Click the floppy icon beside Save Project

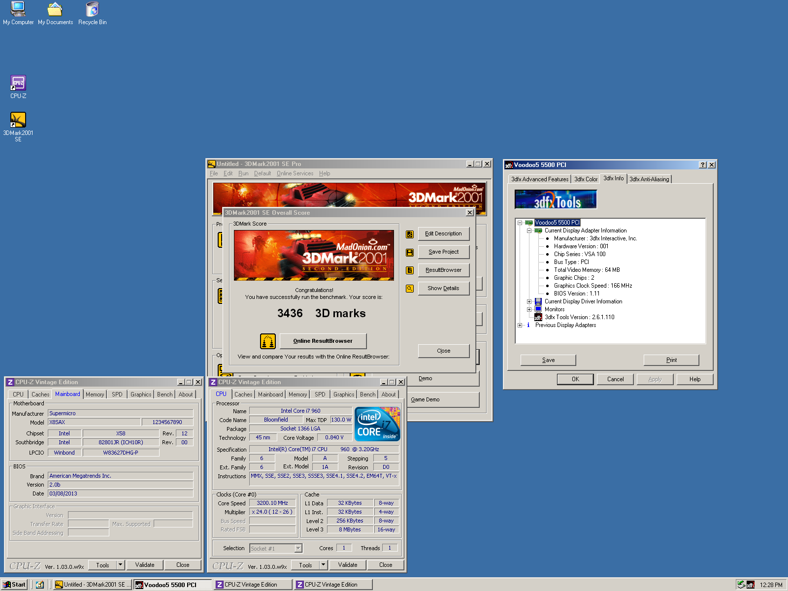[x=410, y=252]
